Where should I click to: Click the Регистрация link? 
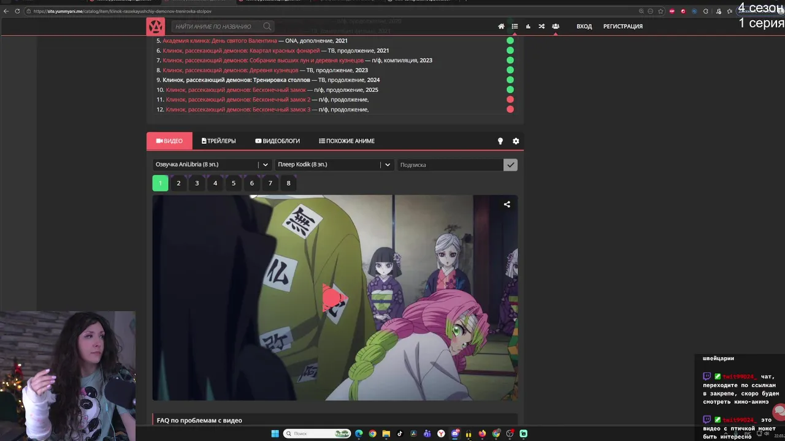(623, 26)
